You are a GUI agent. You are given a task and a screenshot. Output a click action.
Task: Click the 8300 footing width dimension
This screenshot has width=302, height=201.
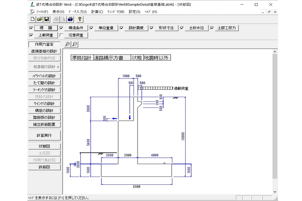(x=137, y=187)
